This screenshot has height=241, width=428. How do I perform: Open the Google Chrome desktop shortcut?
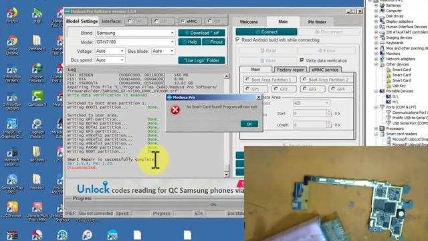12,45
